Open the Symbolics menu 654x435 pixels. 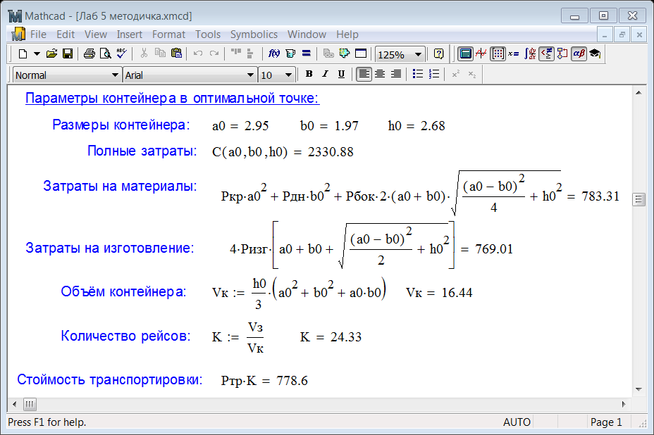(x=254, y=34)
